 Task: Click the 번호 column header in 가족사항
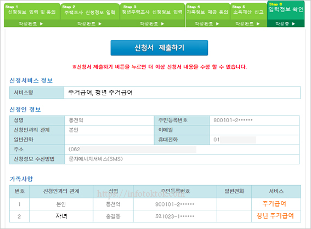pyautogui.click(x=20, y=191)
